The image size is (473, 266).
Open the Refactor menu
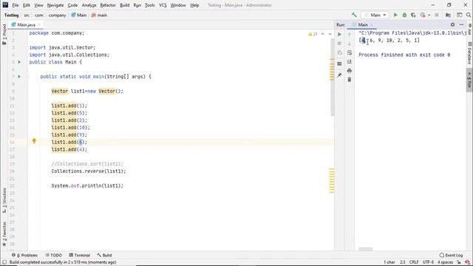pyautogui.click(x=108, y=5)
